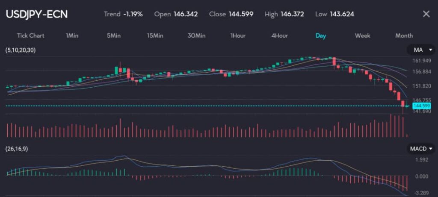Open the MA indicator dropdown
Image resolution: width=438 pixels, height=197 pixels.
coord(421,50)
